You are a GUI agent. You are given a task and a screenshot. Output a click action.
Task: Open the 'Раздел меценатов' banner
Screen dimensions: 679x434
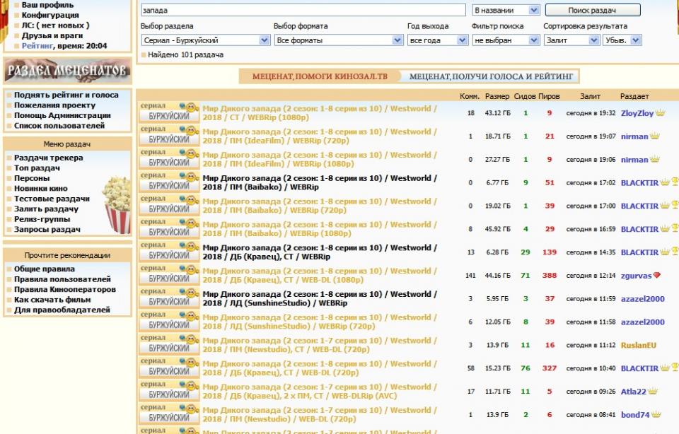(67, 71)
